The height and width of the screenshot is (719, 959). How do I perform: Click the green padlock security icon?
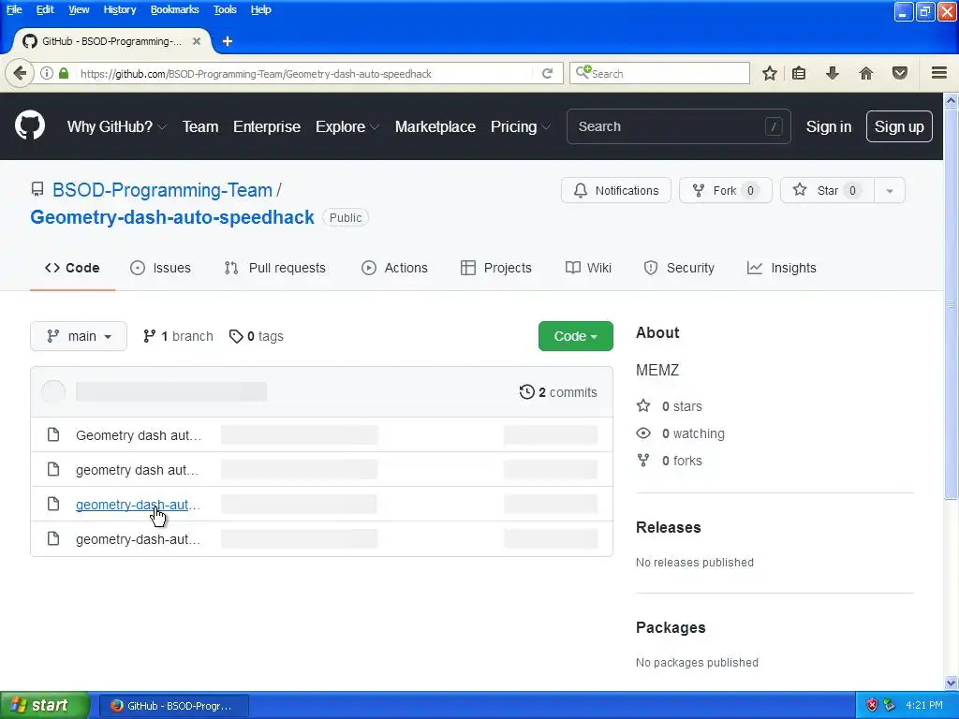[x=64, y=73]
